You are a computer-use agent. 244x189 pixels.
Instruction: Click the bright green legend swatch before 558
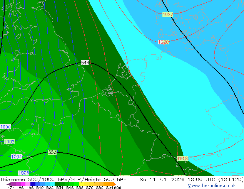pos(77,184)
